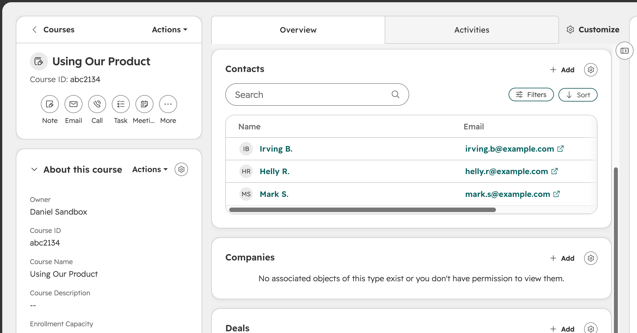The height and width of the screenshot is (333, 637).
Task: Click the course icon beside Using Our Product
Action: [39, 61]
